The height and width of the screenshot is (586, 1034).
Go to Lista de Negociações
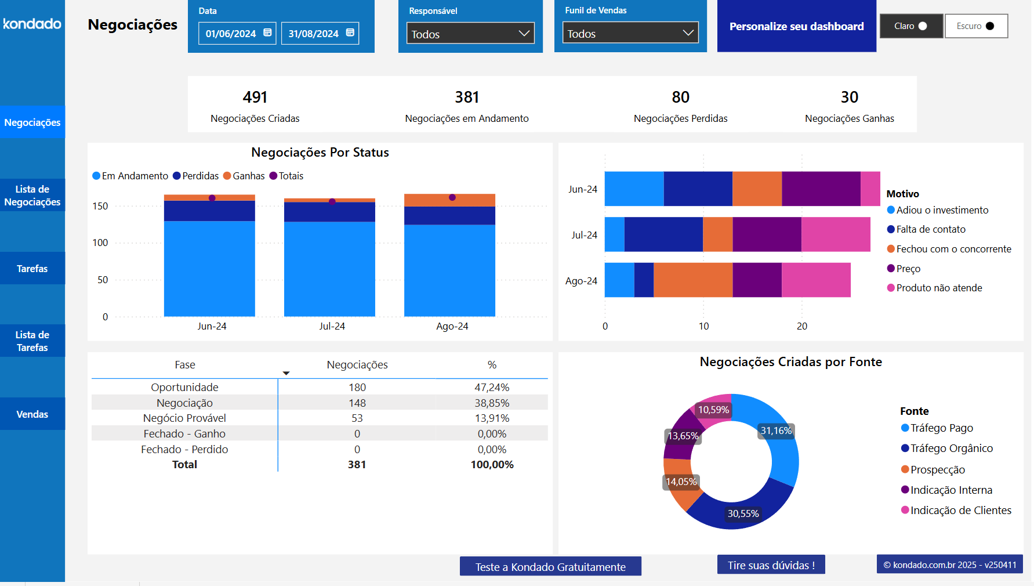pyautogui.click(x=32, y=195)
